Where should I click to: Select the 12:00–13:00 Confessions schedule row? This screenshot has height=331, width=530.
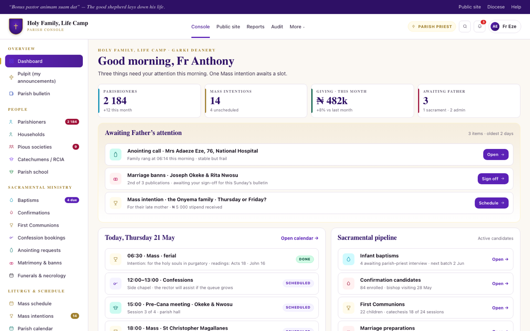coord(212,283)
